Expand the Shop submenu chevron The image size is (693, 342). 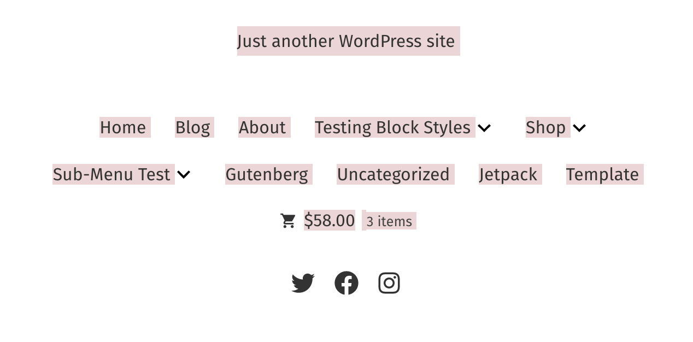579,127
